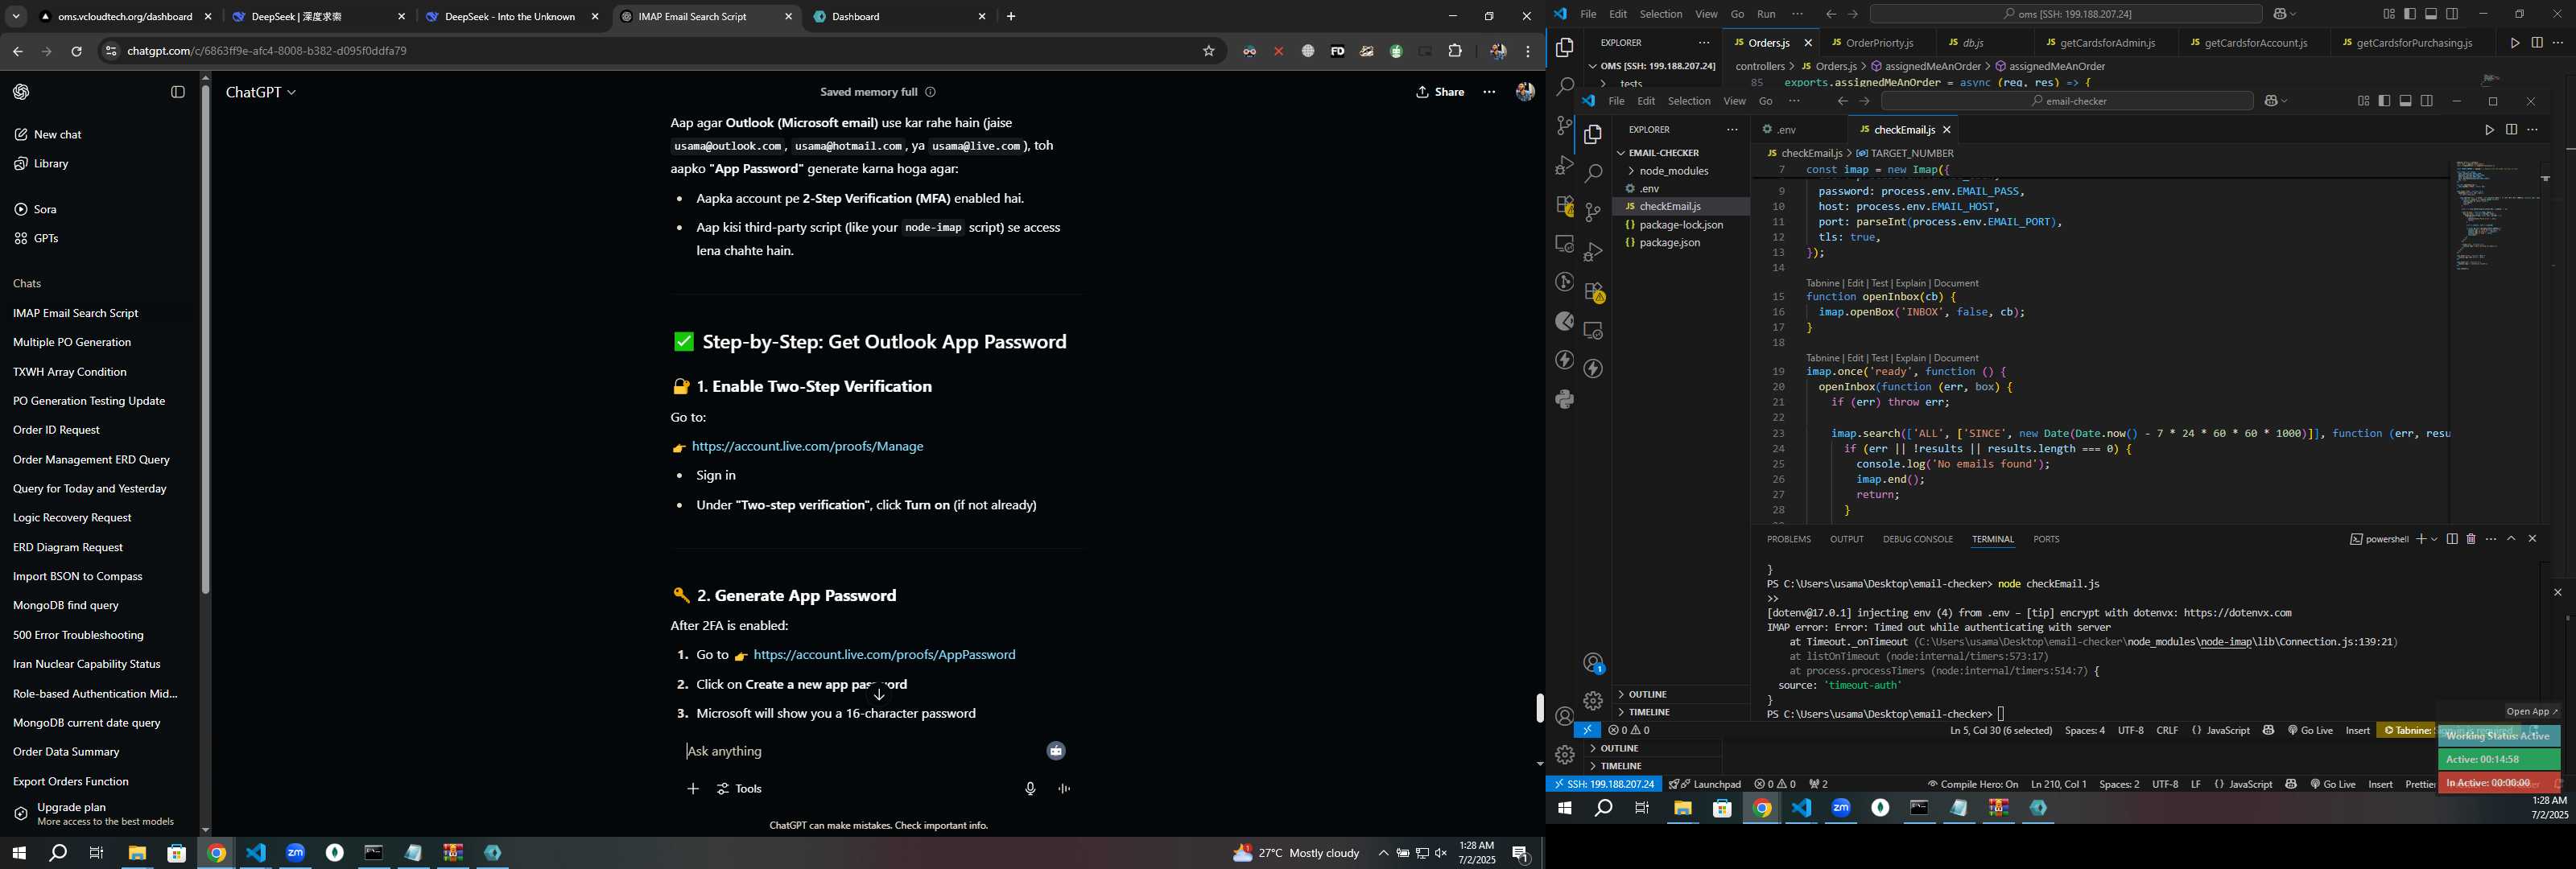The height and width of the screenshot is (869, 2576).
Task: Open Source Control in email-checker activity bar
Action: [x=1593, y=212]
